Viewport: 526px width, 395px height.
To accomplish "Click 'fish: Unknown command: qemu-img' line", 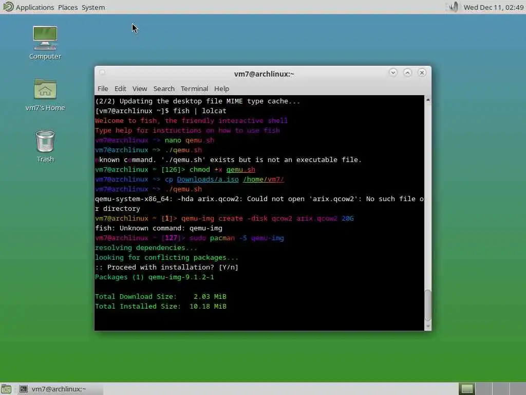I will pos(159,228).
